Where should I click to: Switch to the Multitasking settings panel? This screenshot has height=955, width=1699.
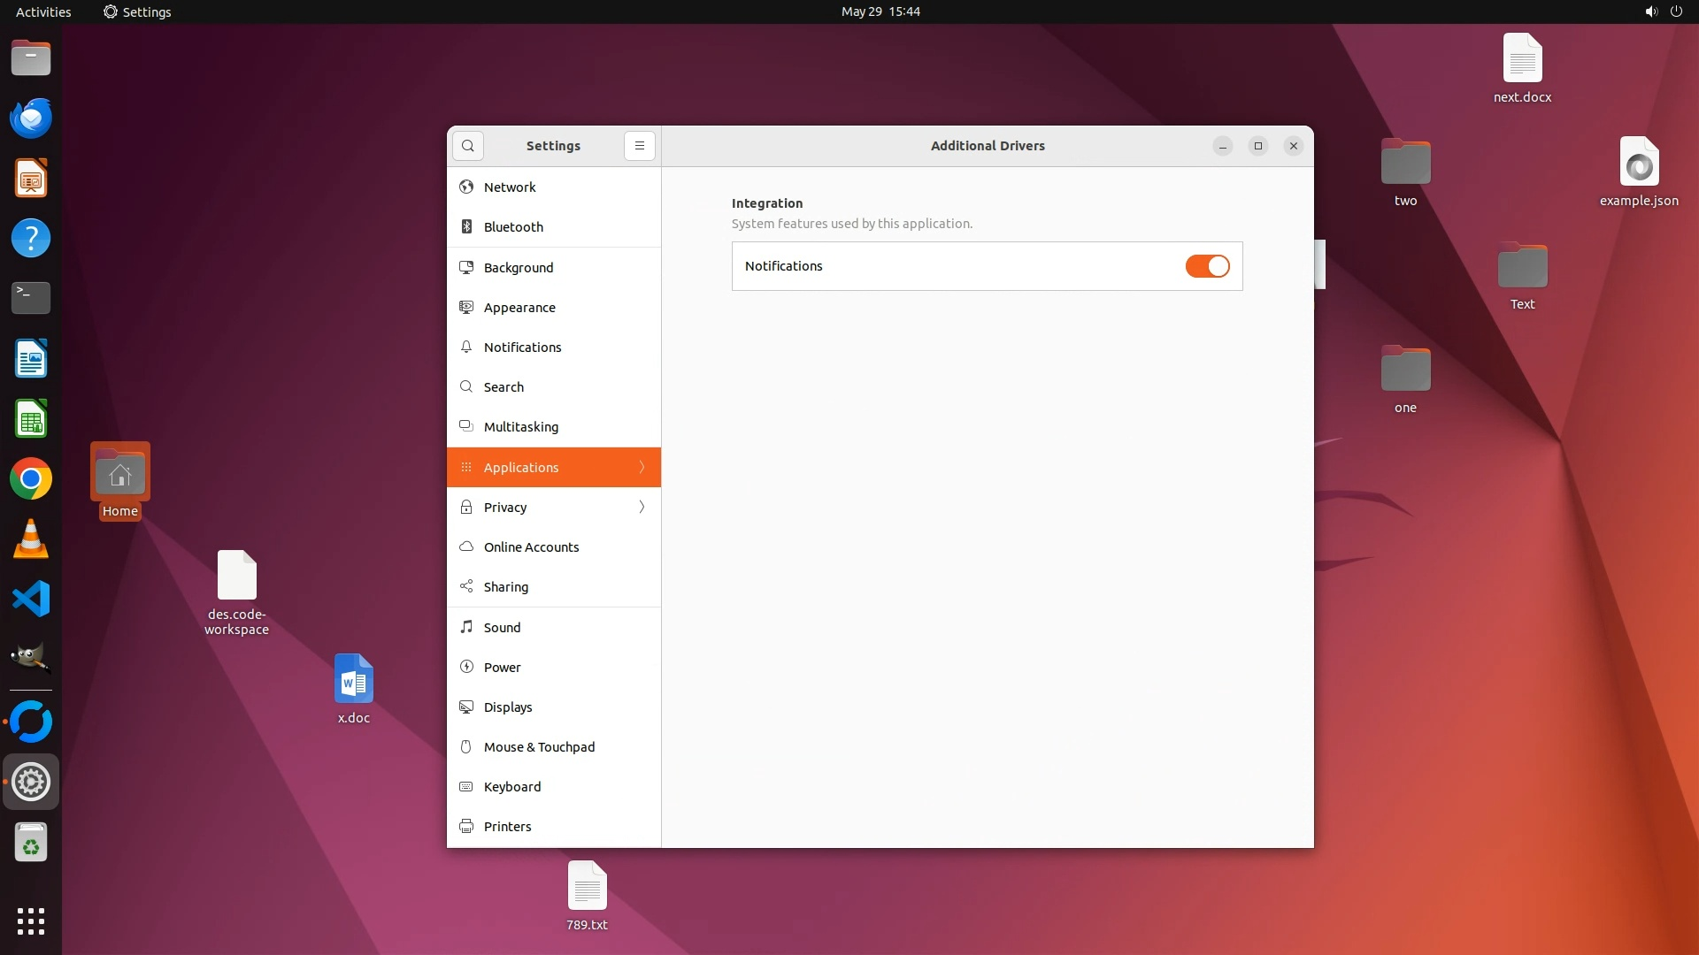coord(520,427)
